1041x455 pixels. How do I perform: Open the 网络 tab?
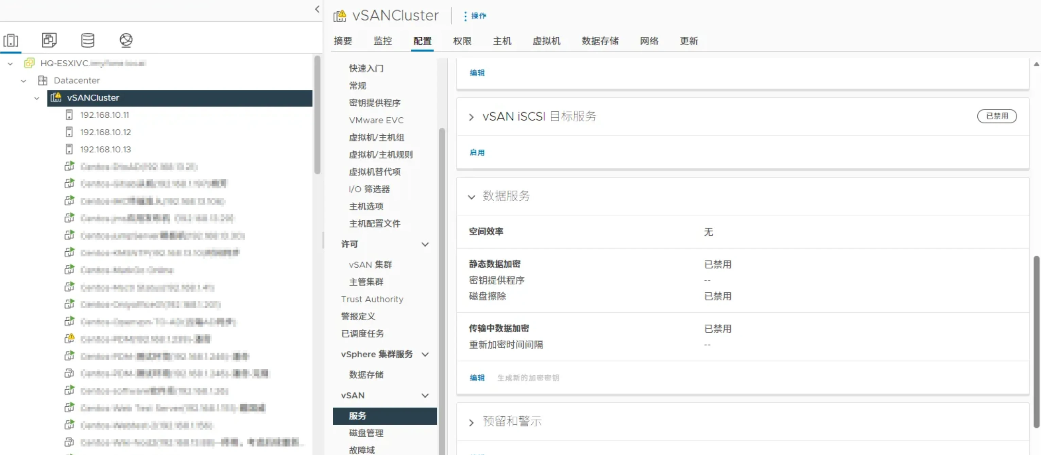coord(649,41)
